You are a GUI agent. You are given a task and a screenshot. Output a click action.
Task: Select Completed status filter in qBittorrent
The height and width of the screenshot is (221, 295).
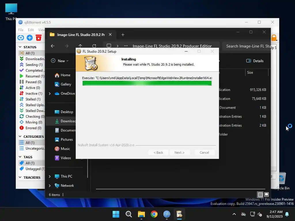pos(32,71)
